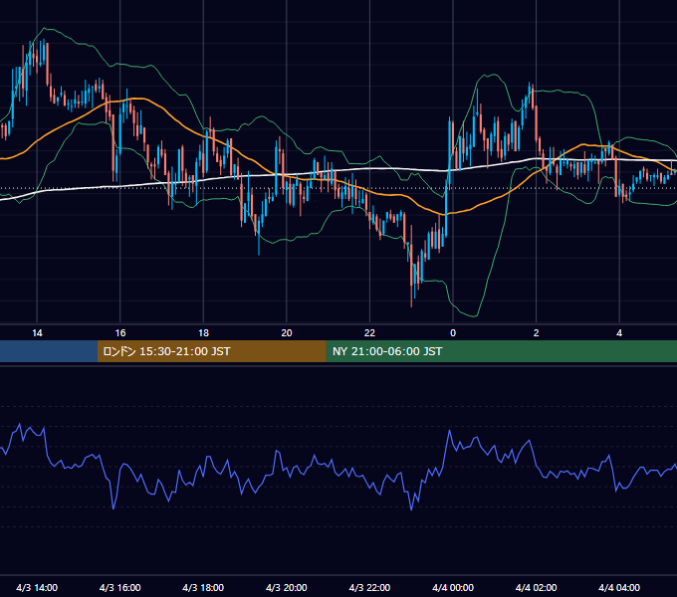
Task: Click the 4/3 20:00 date label
Action: click(x=287, y=587)
